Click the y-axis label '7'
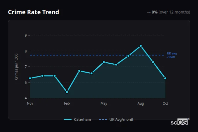 click(26, 67)
